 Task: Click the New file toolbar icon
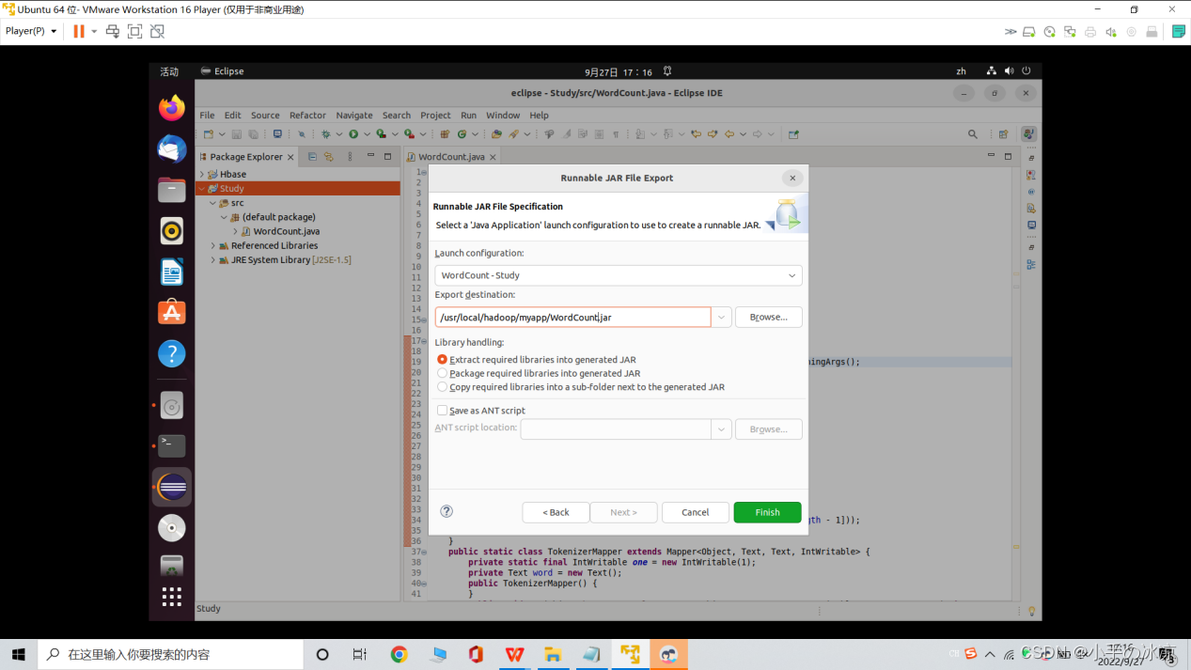(x=208, y=134)
